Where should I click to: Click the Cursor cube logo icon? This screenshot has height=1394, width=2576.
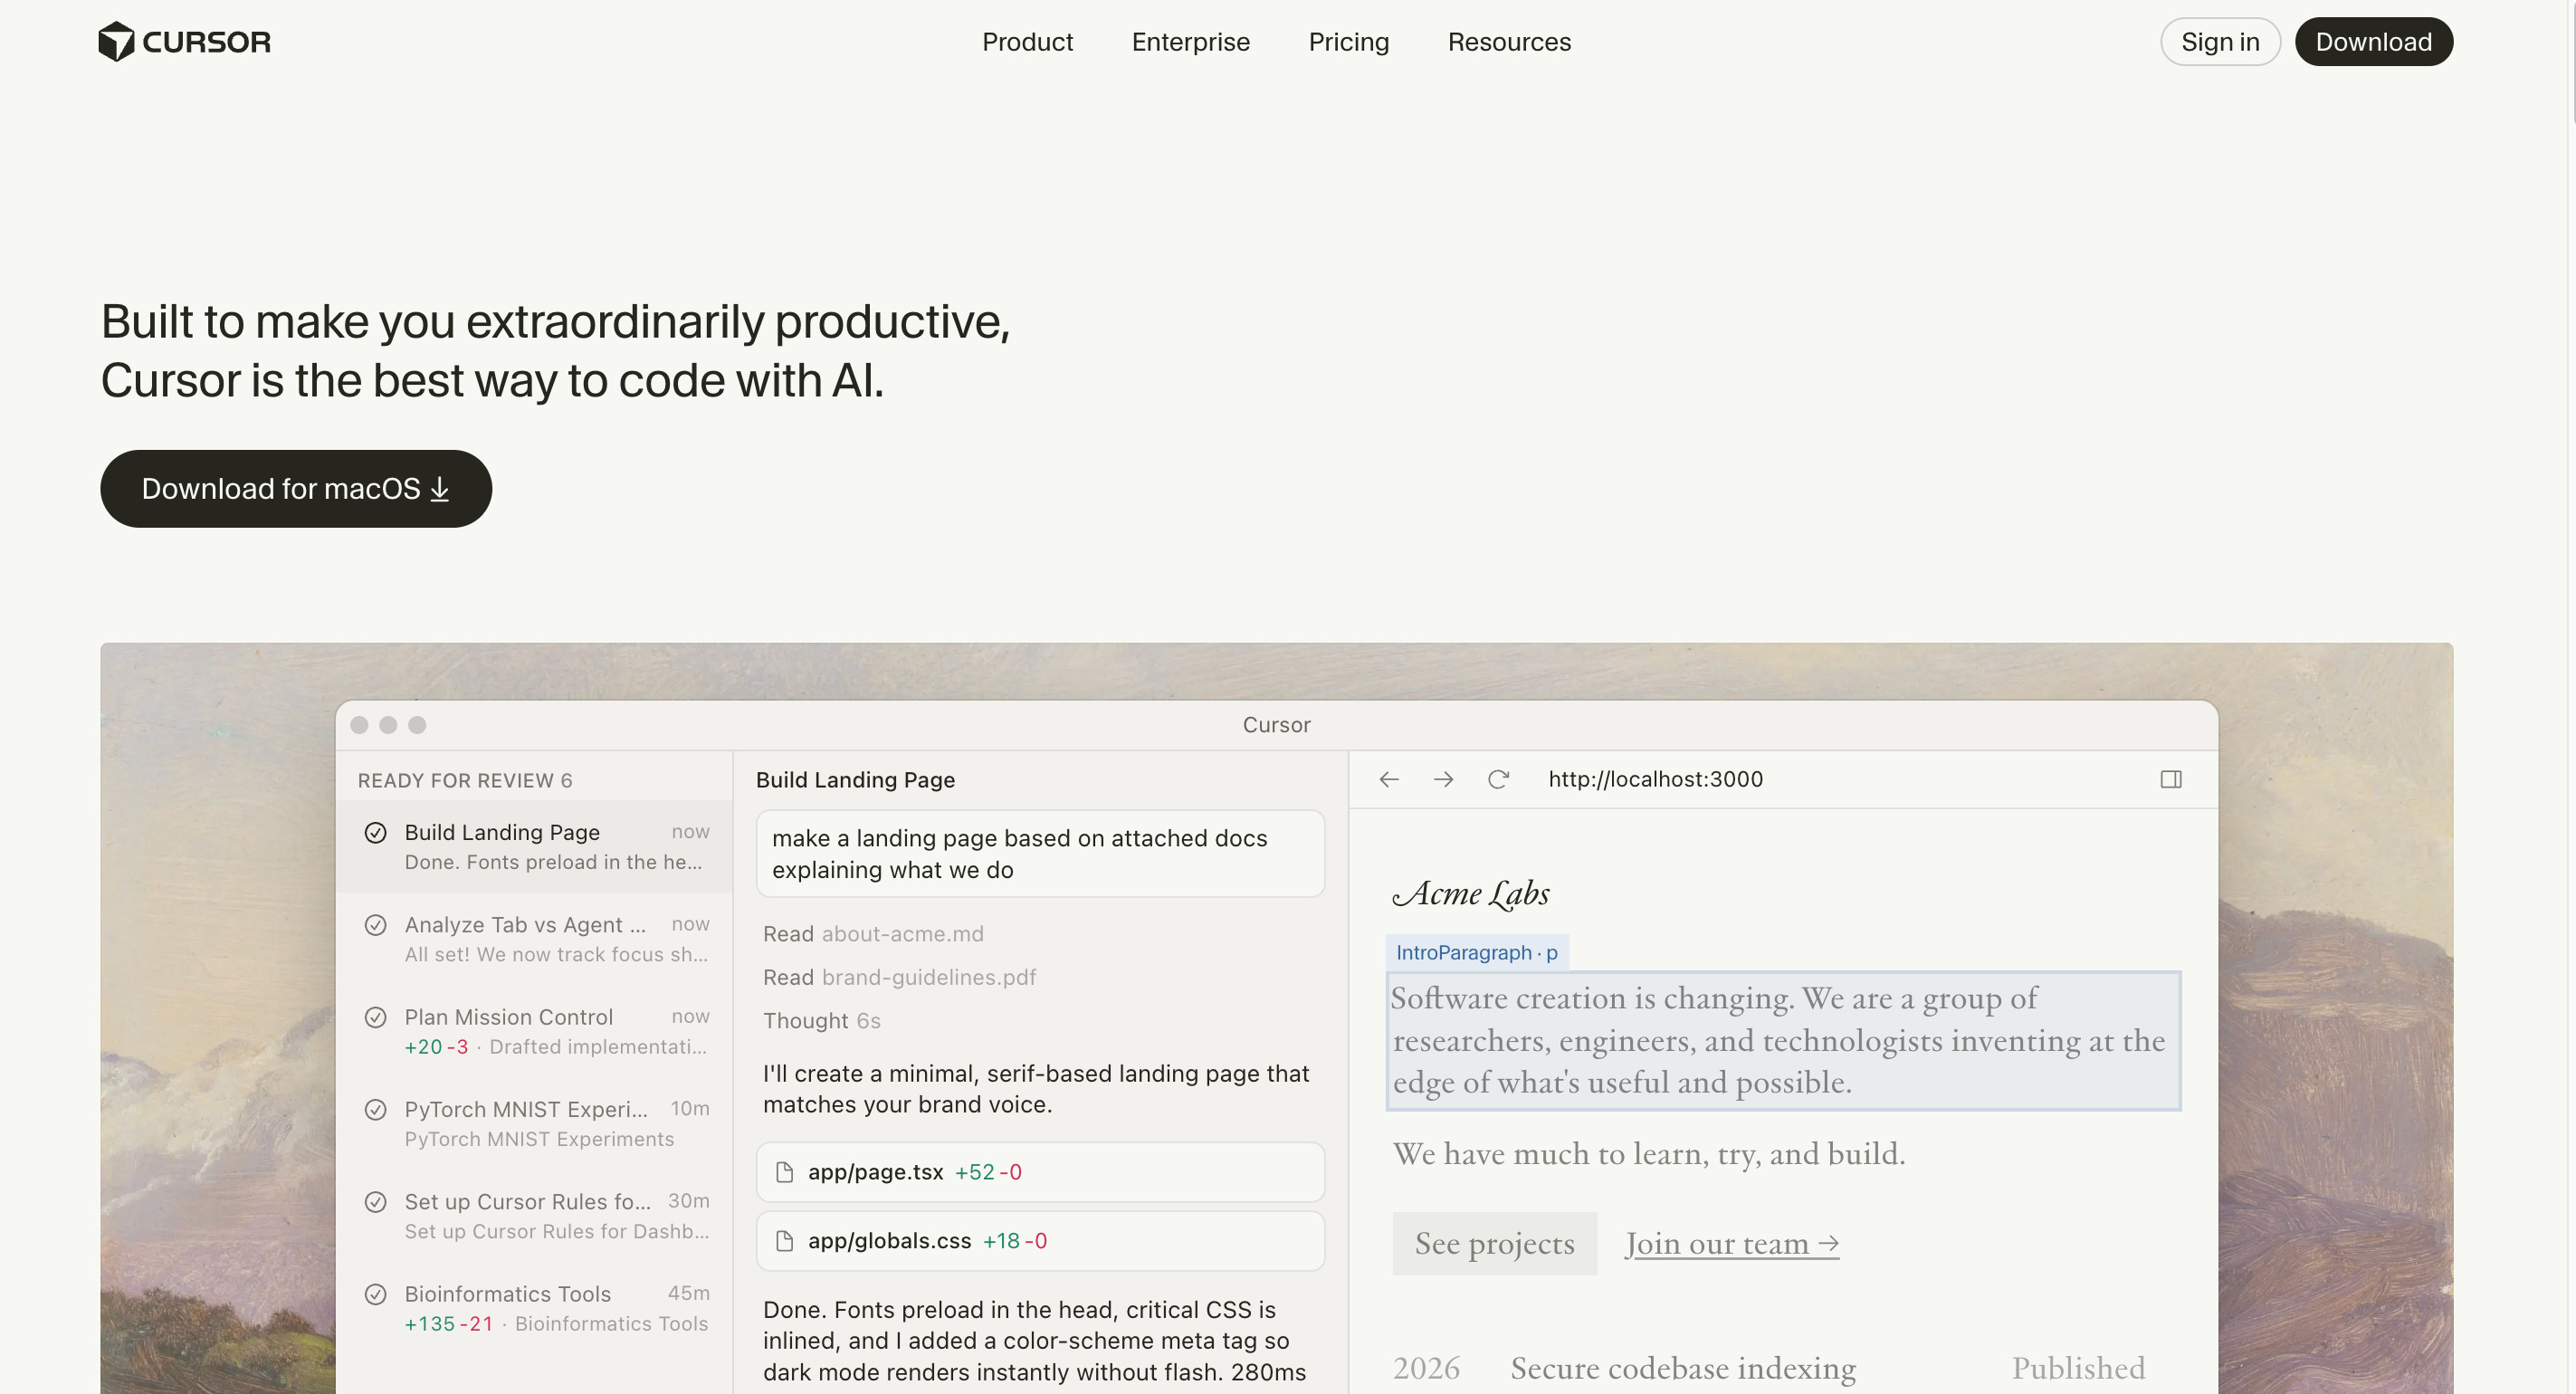click(116, 42)
